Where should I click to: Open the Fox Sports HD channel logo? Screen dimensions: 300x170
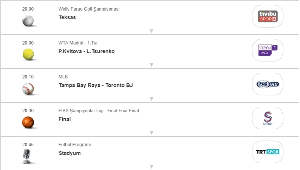268,84
